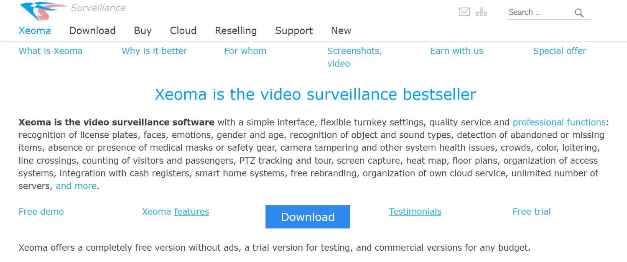Image resolution: width=627 pixels, height=262 pixels.
Task: Select Buy in the navigation bar
Action: 143,31
